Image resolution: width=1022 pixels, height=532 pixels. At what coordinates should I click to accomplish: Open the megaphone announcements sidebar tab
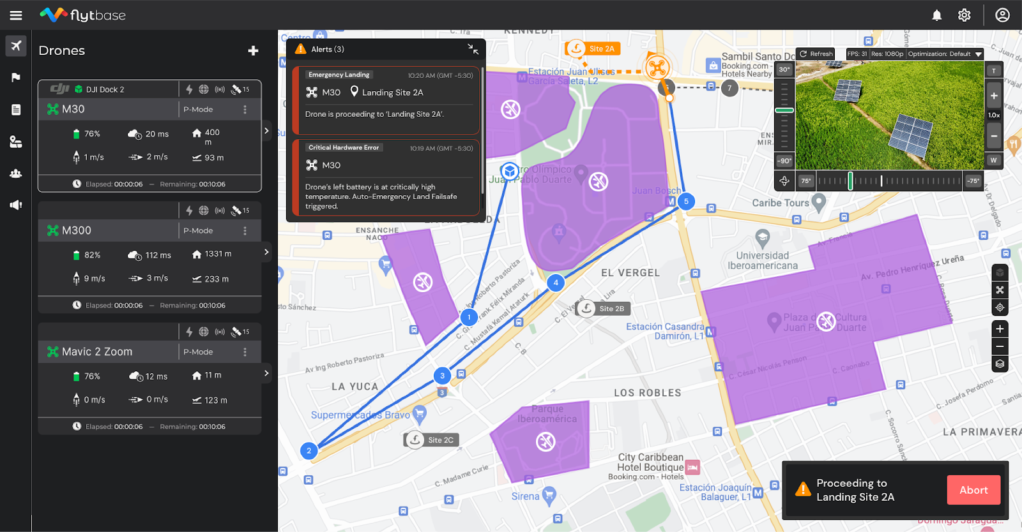(16, 205)
